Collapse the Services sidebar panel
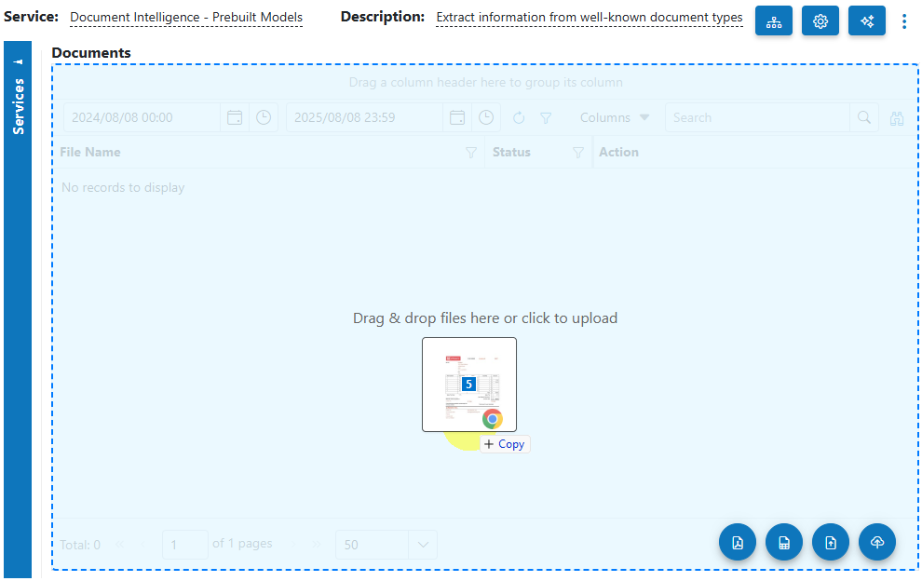The image size is (922, 581). click(x=18, y=60)
